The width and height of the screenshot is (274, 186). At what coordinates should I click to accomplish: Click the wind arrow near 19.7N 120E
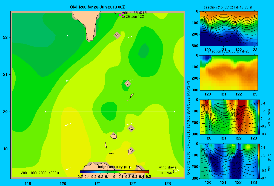click(x=68, y=124)
